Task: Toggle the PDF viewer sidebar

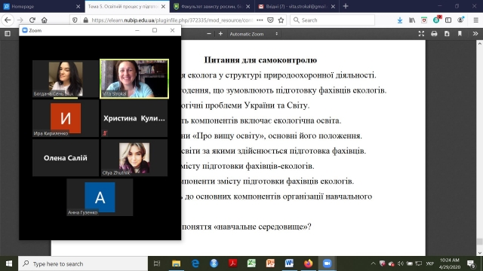Action: point(8,34)
